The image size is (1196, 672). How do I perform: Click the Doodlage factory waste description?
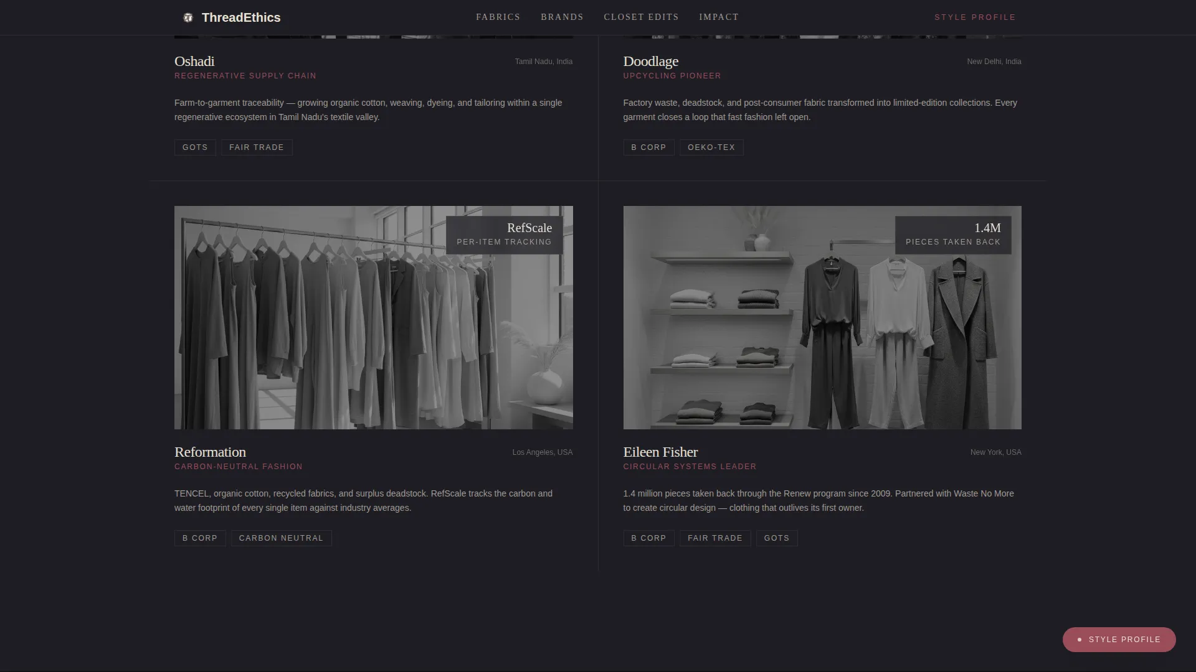(x=820, y=110)
